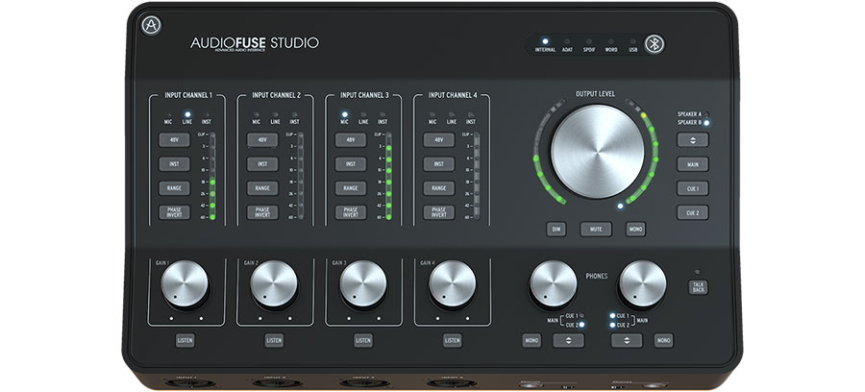Toggle INST on Input Channel 2
The height and width of the screenshot is (392, 865).
tap(262, 163)
